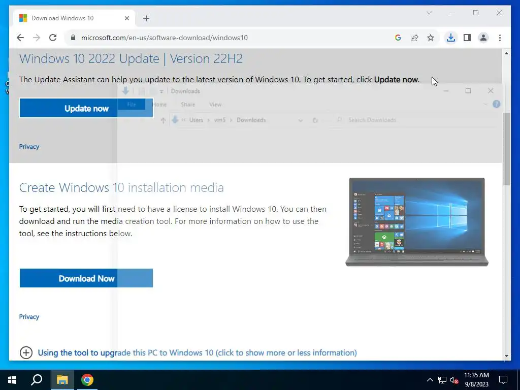Bookmark this tab with the star icon

[431, 38]
